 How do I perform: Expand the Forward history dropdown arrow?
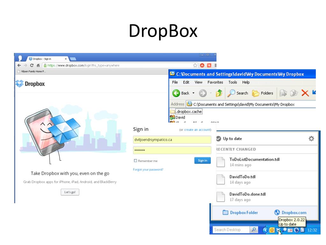point(211,93)
